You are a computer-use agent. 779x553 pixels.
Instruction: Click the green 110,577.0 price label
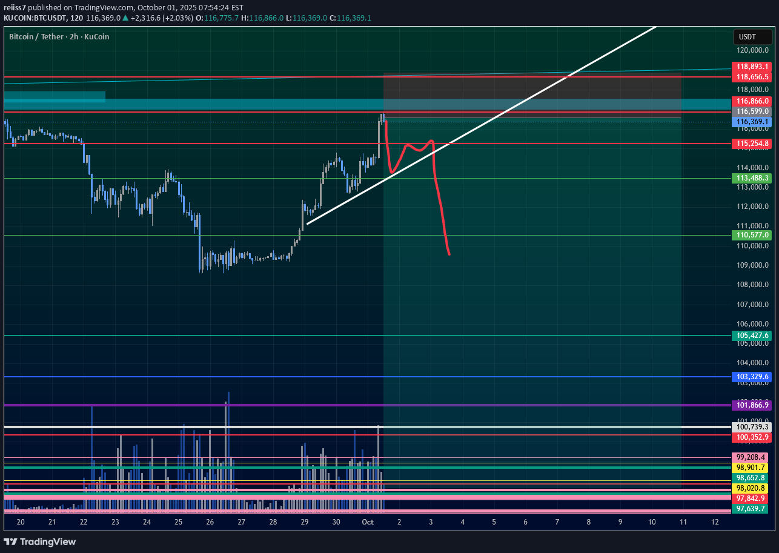coord(751,235)
